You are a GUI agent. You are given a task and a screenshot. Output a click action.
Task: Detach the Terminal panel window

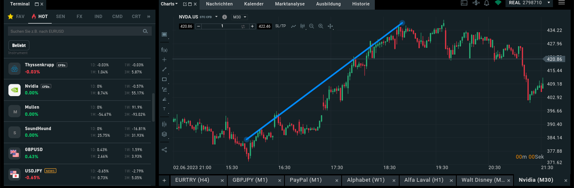37,4
